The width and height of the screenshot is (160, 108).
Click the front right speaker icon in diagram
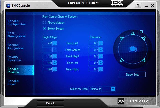(x=144, y=38)
